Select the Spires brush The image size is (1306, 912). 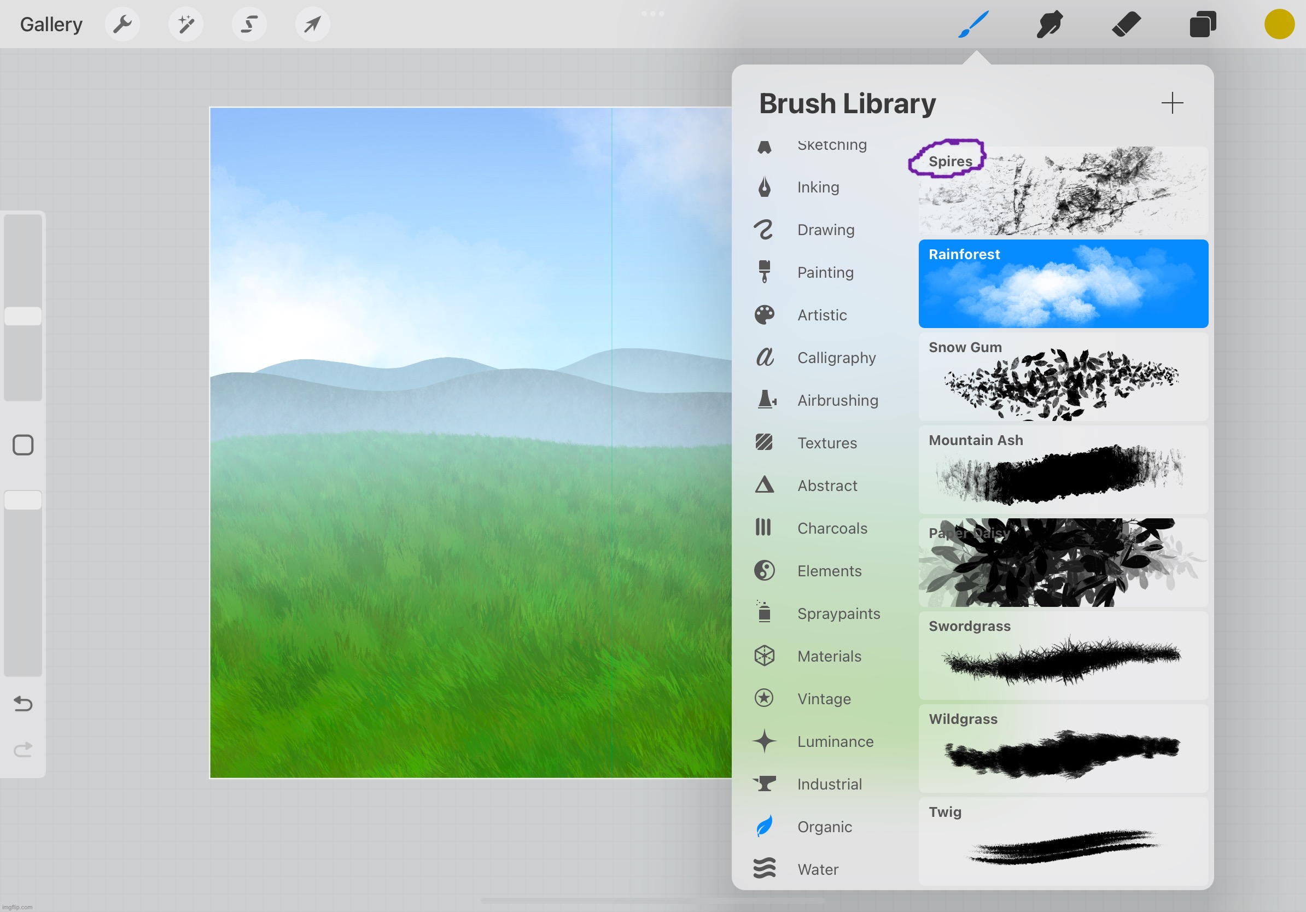[1063, 191]
